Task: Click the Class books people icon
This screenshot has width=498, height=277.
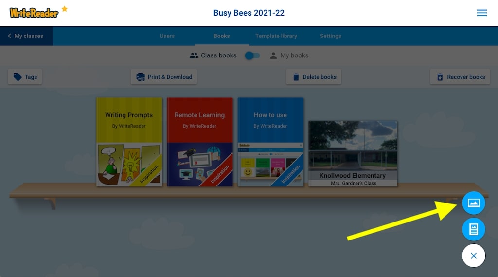Action: click(194, 55)
